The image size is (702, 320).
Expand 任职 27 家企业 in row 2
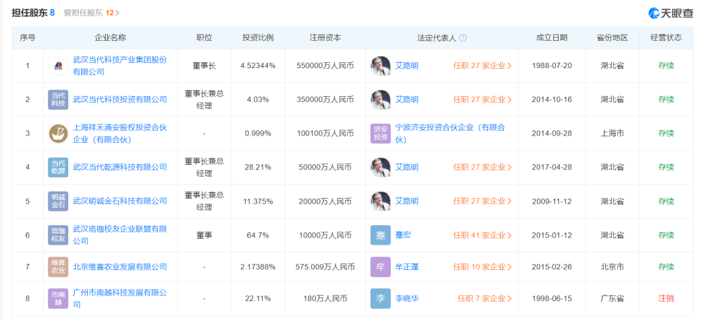tap(482, 100)
